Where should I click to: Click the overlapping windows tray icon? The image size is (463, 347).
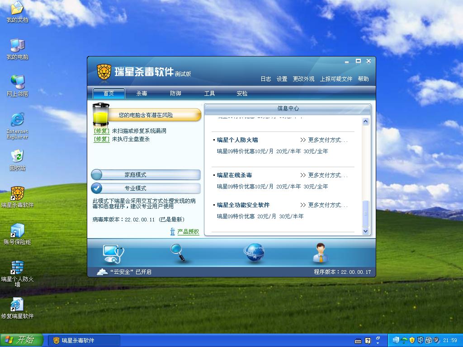tap(429, 341)
